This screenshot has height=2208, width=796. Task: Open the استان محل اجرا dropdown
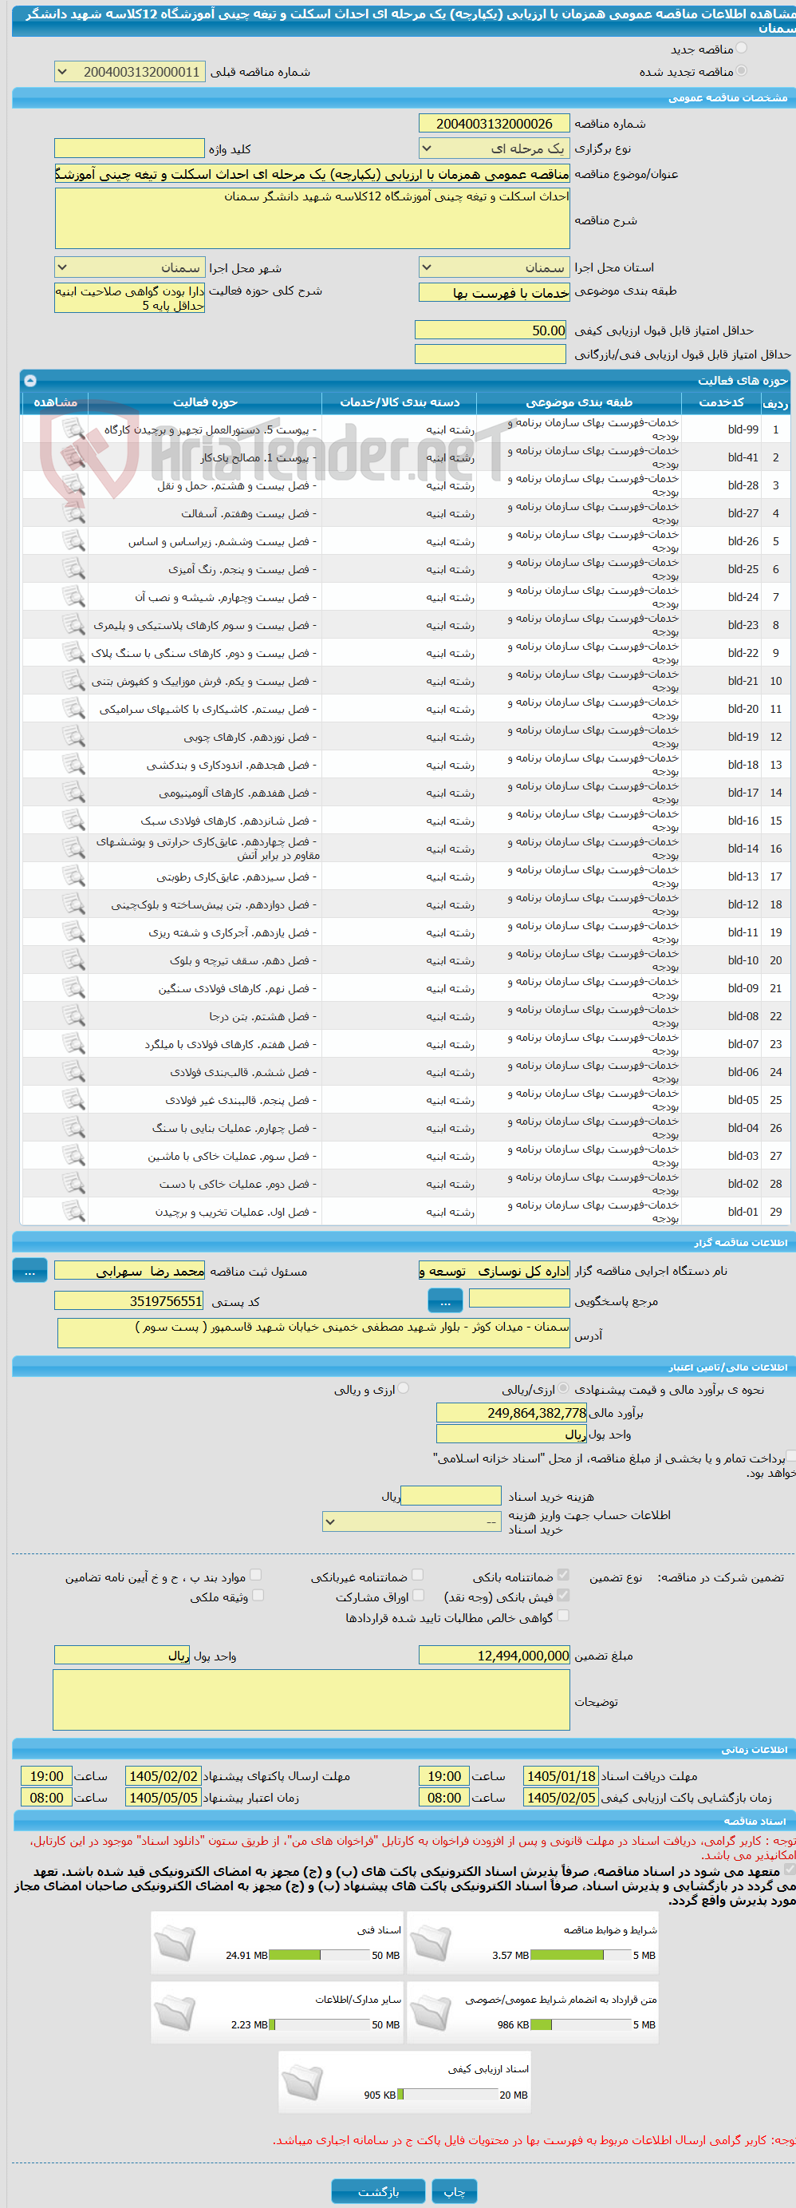point(495,267)
